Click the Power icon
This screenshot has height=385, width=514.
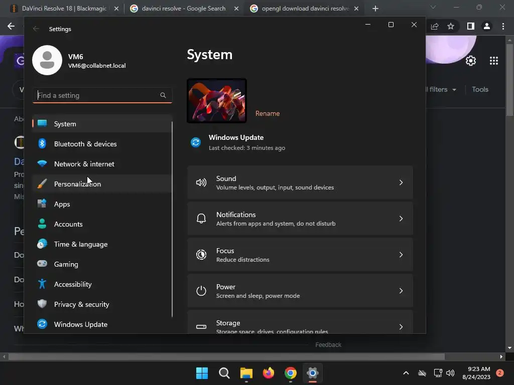click(x=201, y=291)
